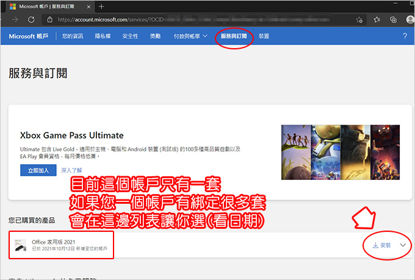Go to Microsoft 帳戶 home
The height and width of the screenshot is (280, 415).
29,36
